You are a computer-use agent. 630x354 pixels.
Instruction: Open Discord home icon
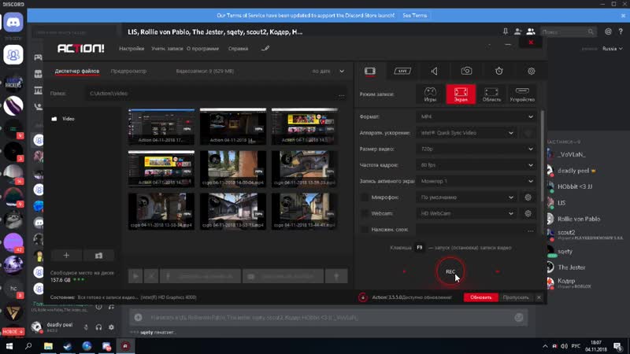click(x=13, y=23)
